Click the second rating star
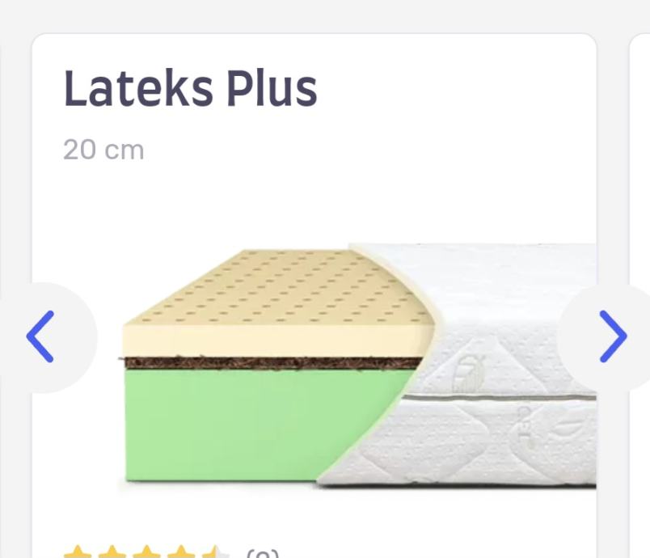Screen dimensions: 650x558 click(112, 552)
